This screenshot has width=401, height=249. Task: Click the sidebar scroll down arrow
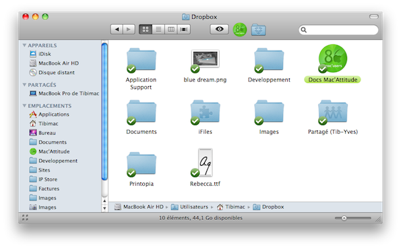click(104, 208)
